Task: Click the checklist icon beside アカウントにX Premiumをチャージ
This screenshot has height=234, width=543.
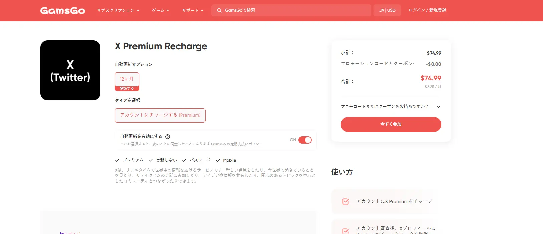Action: coord(346,201)
